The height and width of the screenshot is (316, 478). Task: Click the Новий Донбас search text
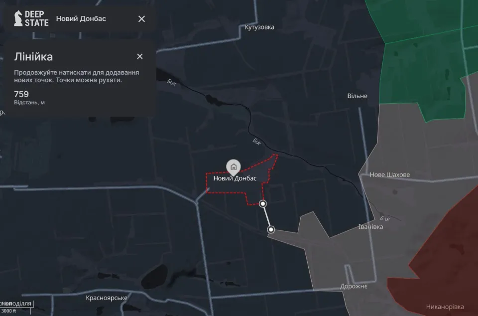pyautogui.click(x=81, y=18)
